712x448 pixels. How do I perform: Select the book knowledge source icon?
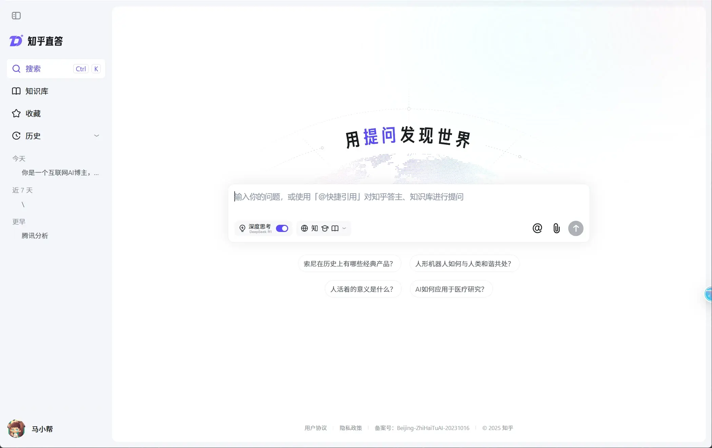335,228
